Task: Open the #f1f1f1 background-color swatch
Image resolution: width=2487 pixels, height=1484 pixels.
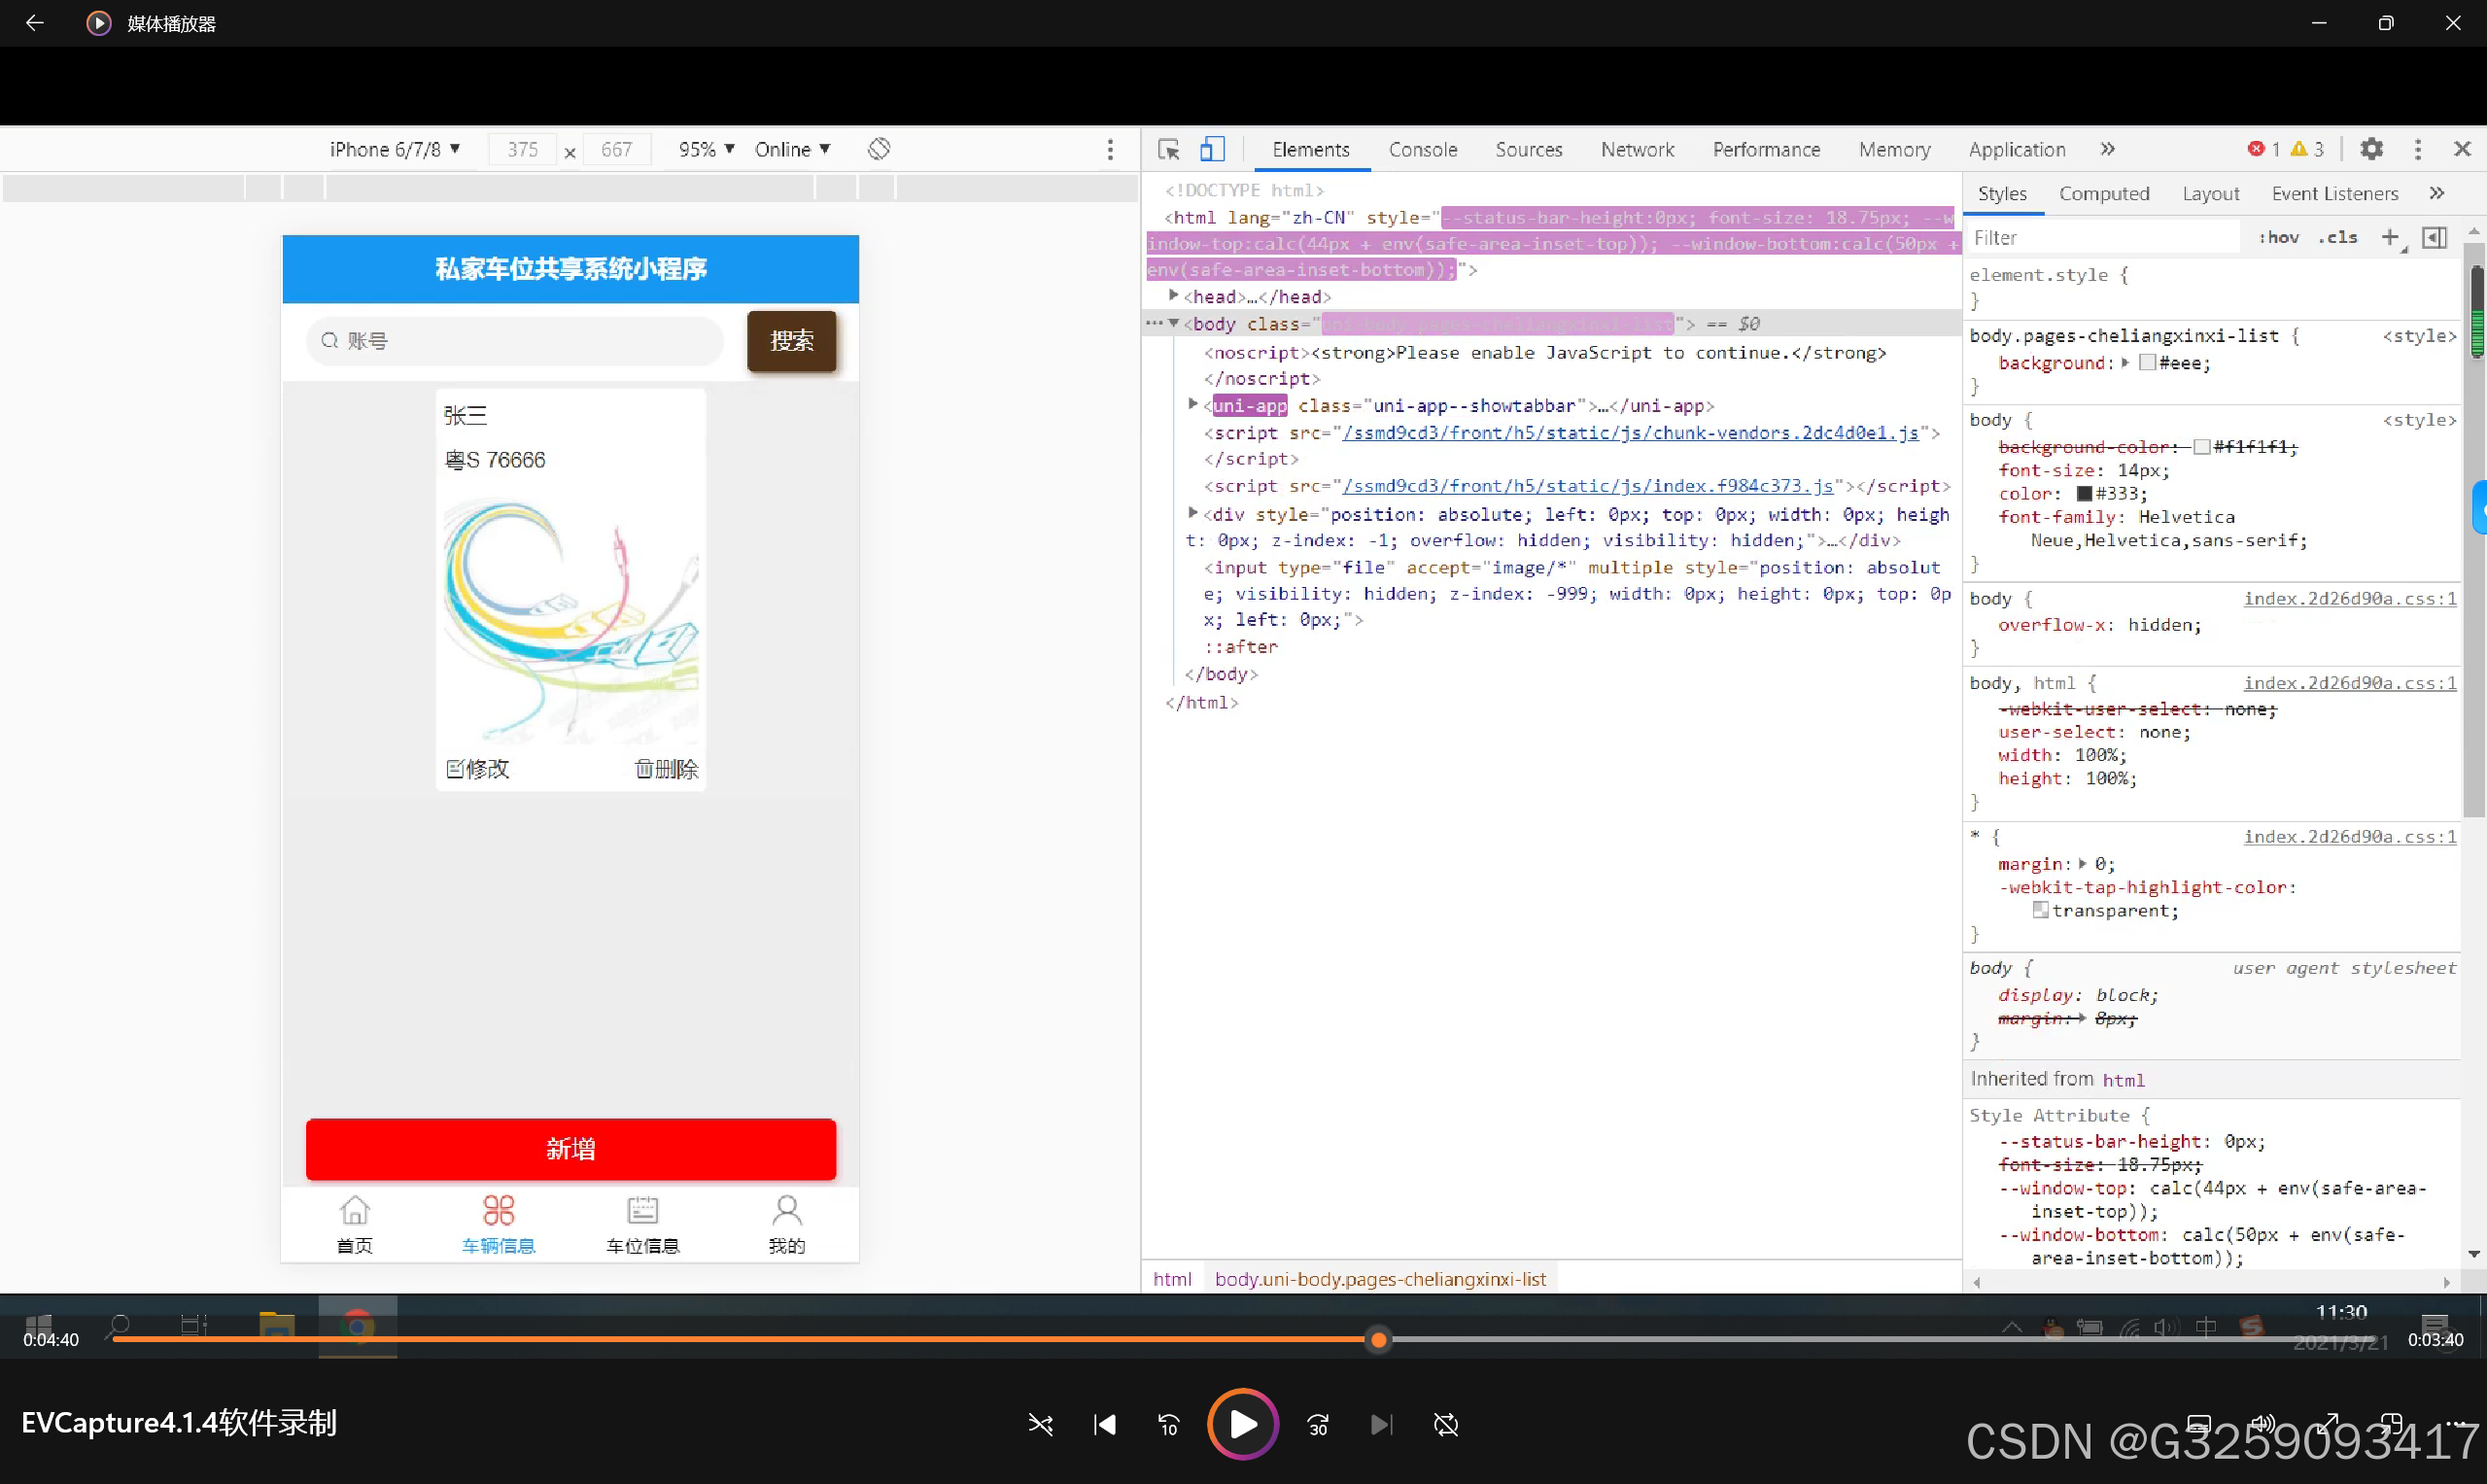Action: click(x=2201, y=447)
